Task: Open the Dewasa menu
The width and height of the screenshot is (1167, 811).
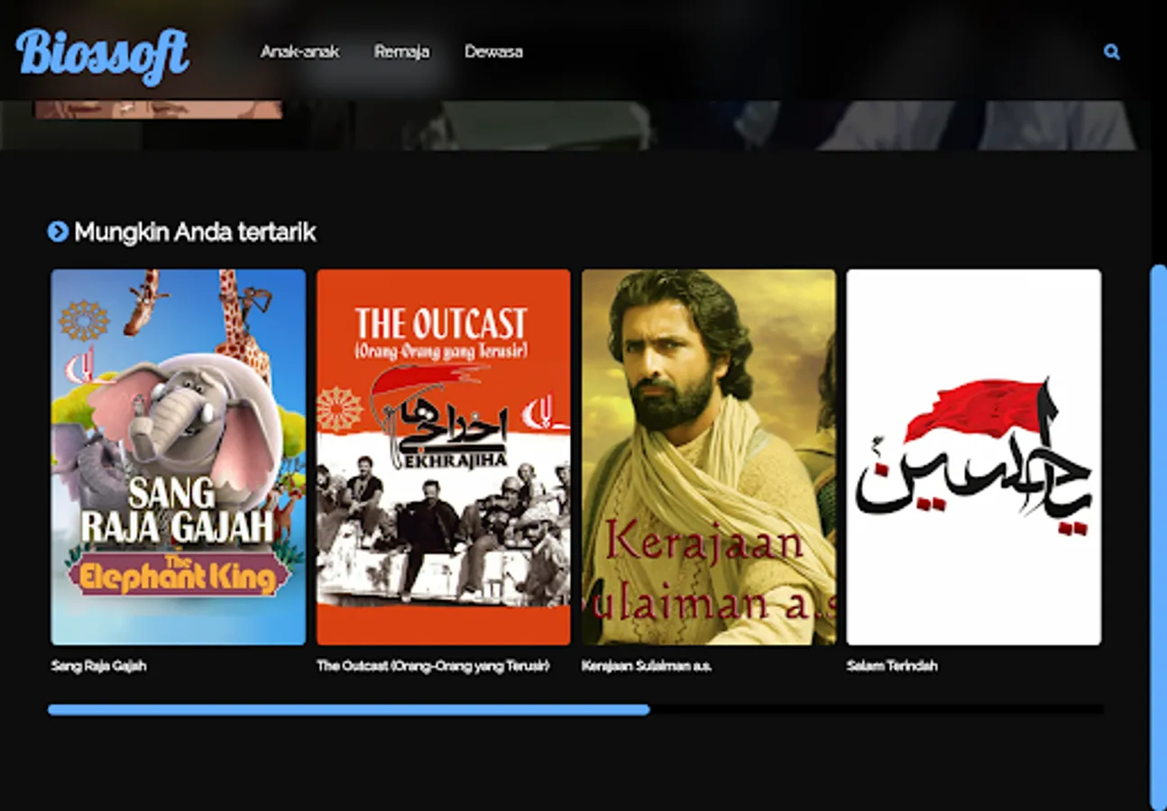Action: pyautogui.click(x=493, y=51)
